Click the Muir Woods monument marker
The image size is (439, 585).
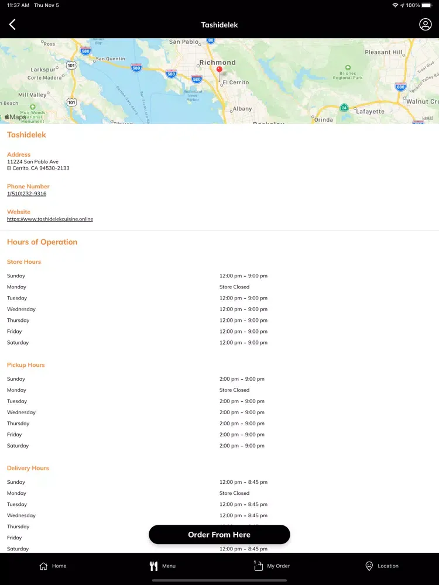33,107
